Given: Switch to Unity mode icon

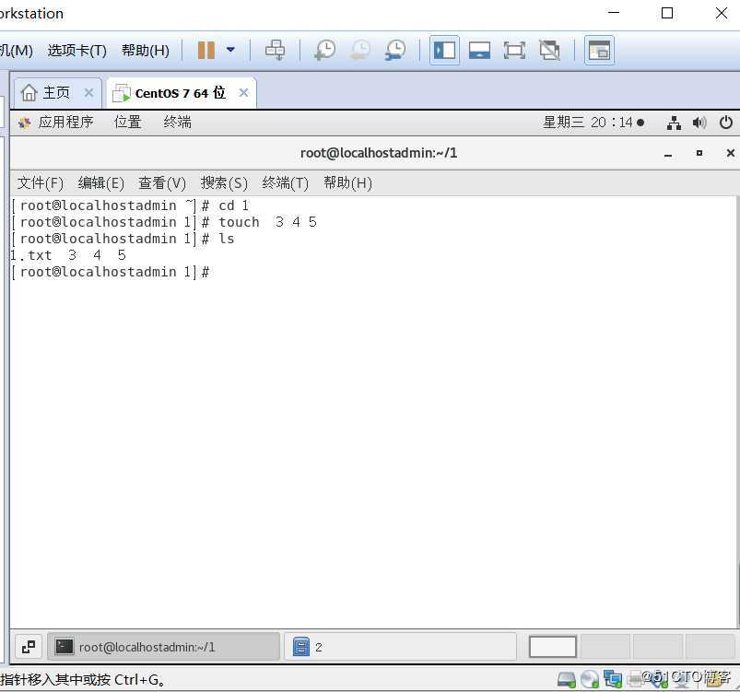Looking at the screenshot, I should pos(599,50).
